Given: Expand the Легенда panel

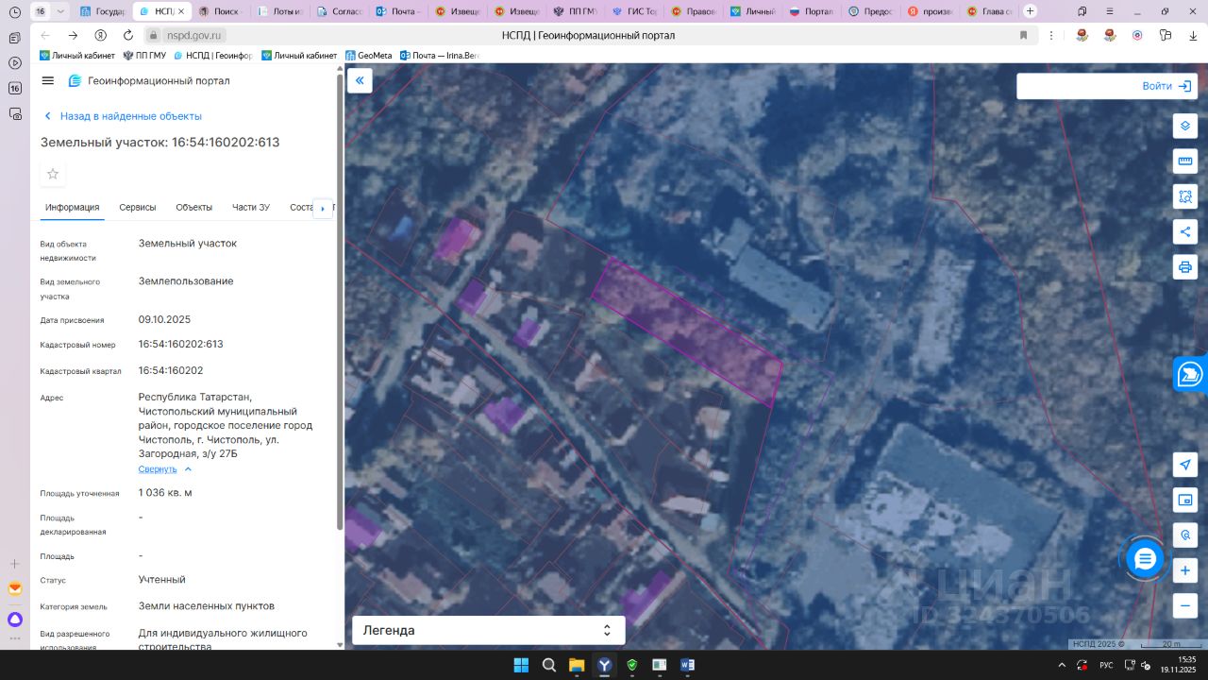Looking at the screenshot, I should pyautogui.click(x=488, y=630).
